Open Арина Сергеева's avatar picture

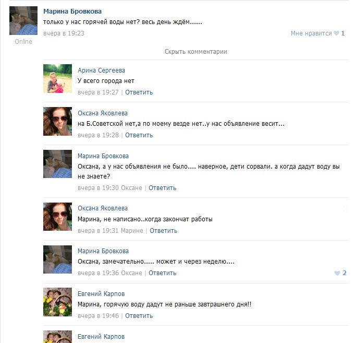click(x=58, y=78)
